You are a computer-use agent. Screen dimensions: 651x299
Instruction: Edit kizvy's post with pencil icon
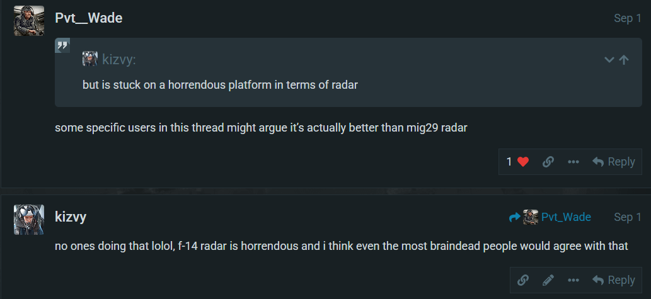pos(548,280)
